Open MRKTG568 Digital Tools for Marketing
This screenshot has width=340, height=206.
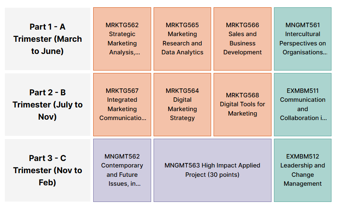pyautogui.click(x=242, y=104)
